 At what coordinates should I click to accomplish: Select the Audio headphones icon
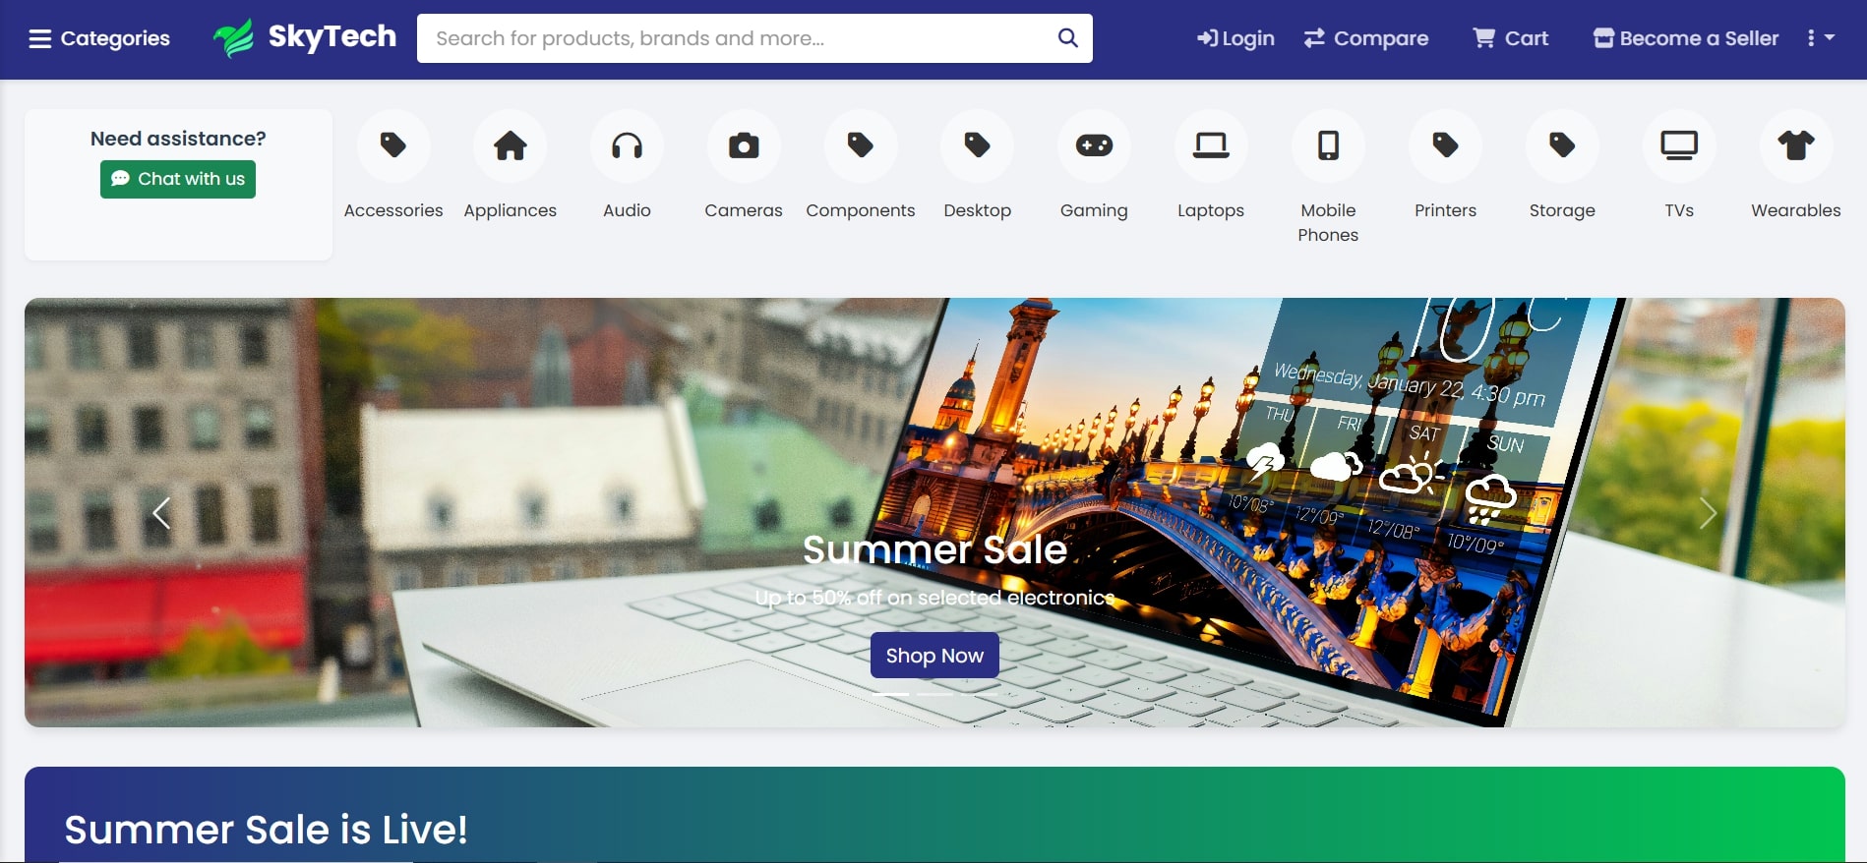pos(628,145)
